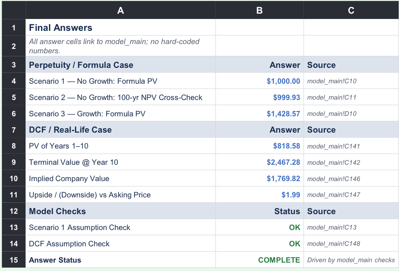Select row 2 header
Screen dimensions: 399x271
point(14,46)
